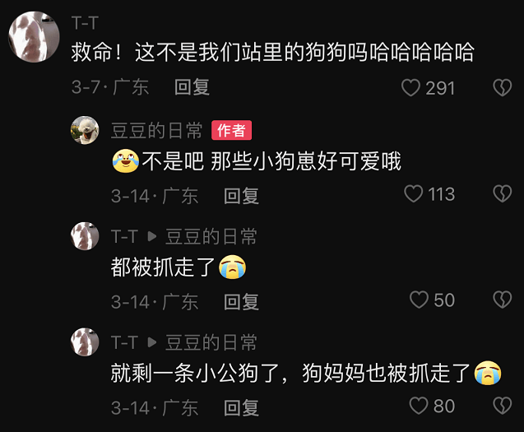524x432 pixels.
Task: Dislike the 都被抓走了 reply
Action: [503, 300]
